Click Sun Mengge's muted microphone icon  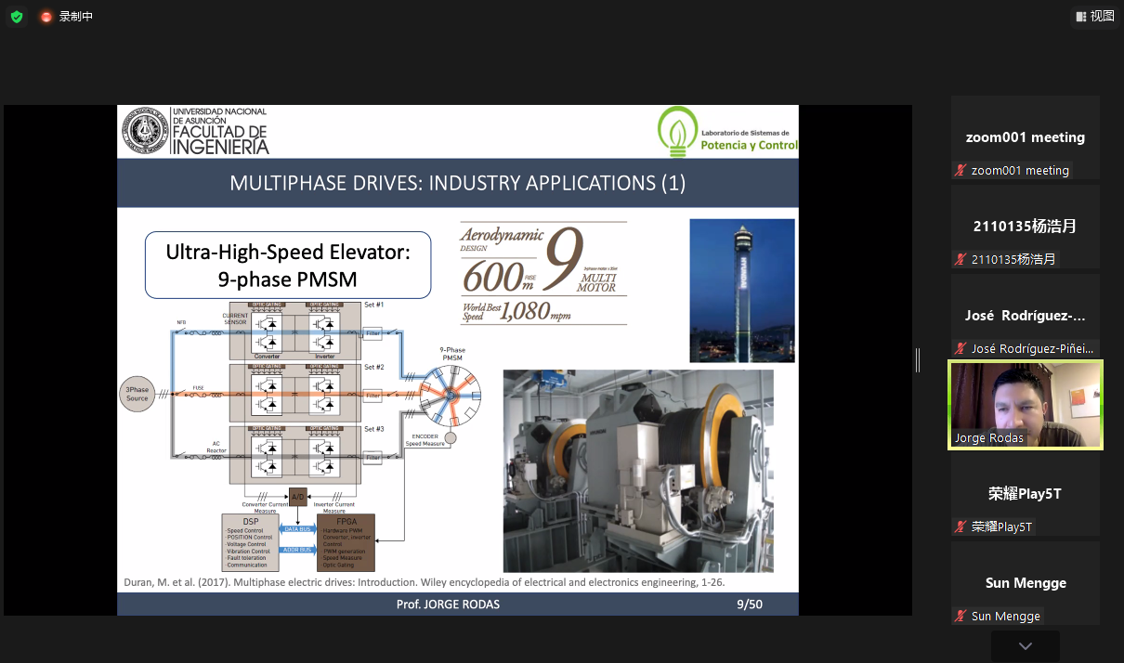click(961, 616)
